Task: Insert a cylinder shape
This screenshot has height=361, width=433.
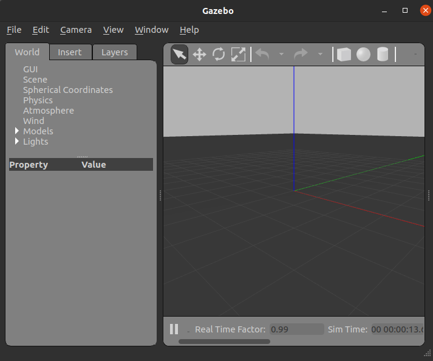Action: tap(383, 55)
